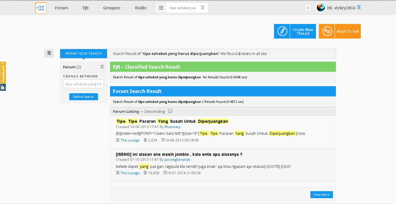
Task: Click the search icon in top search box
Action: tap(203, 8)
